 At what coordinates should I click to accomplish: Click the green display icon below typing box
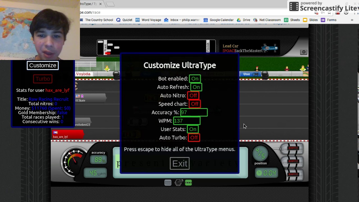coord(188,183)
